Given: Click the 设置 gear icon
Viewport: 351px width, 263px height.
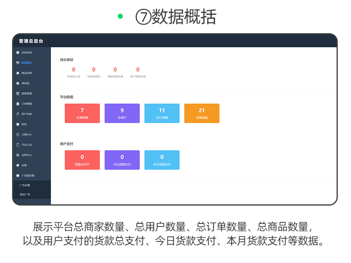Looking at the screenshot, I should (x=18, y=165).
